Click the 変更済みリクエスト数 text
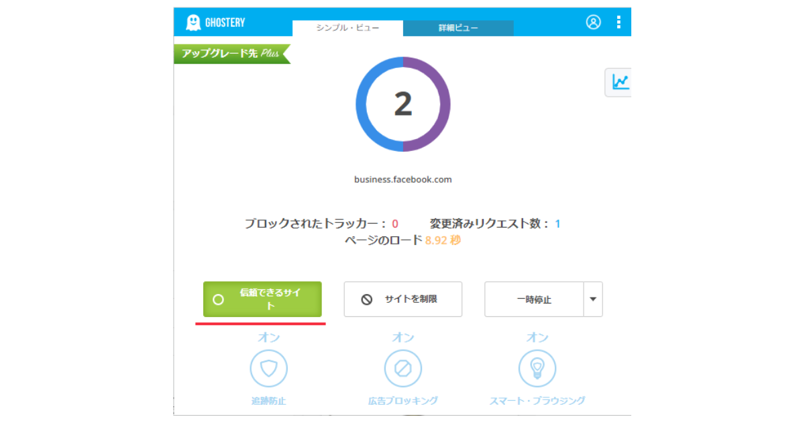Image resolution: width=805 pixels, height=423 pixels. [x=495, y=224]
